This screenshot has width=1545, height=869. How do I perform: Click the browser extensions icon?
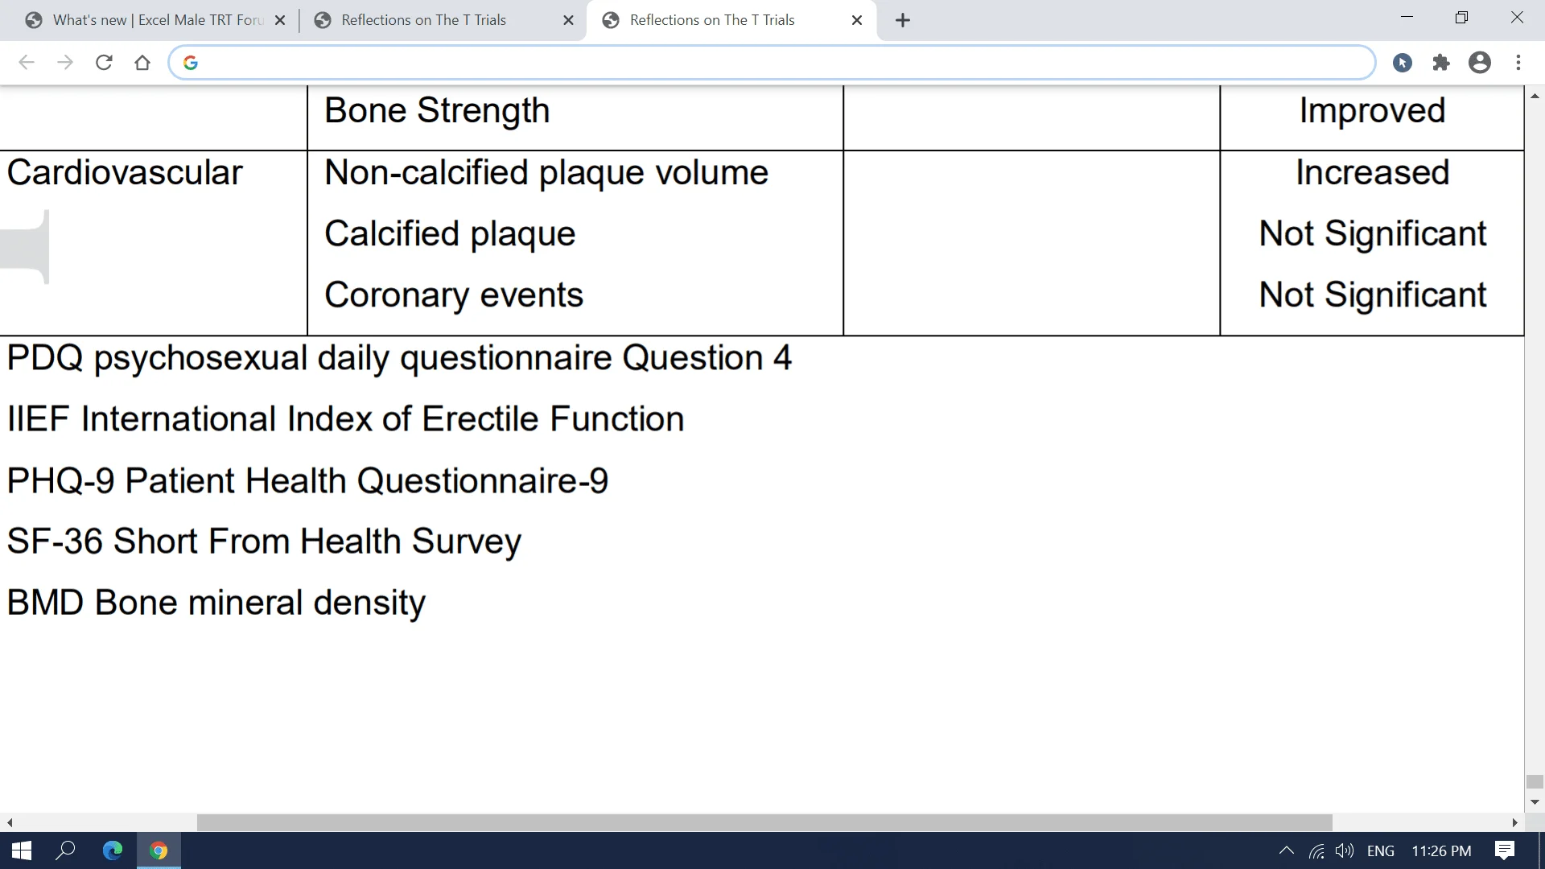pyautogui.click(x=1440, y=63)
